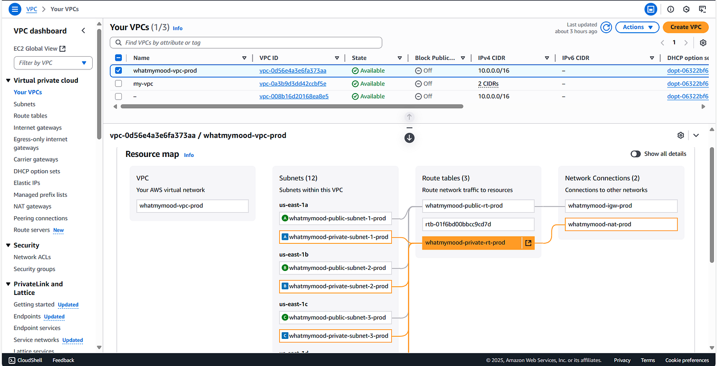Open table preferences gear beside pagination

point(703,42)
